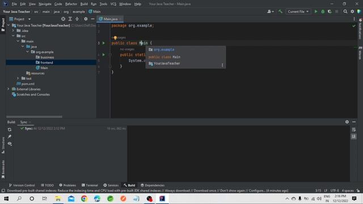Run Main class from gutter arrow

(x=104, y=43)
